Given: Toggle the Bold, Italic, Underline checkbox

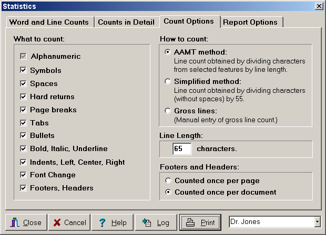Looking at the screenshot, I should (23, 148).
